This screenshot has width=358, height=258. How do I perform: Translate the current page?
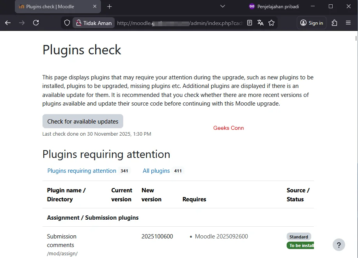[x=260, y=23]
